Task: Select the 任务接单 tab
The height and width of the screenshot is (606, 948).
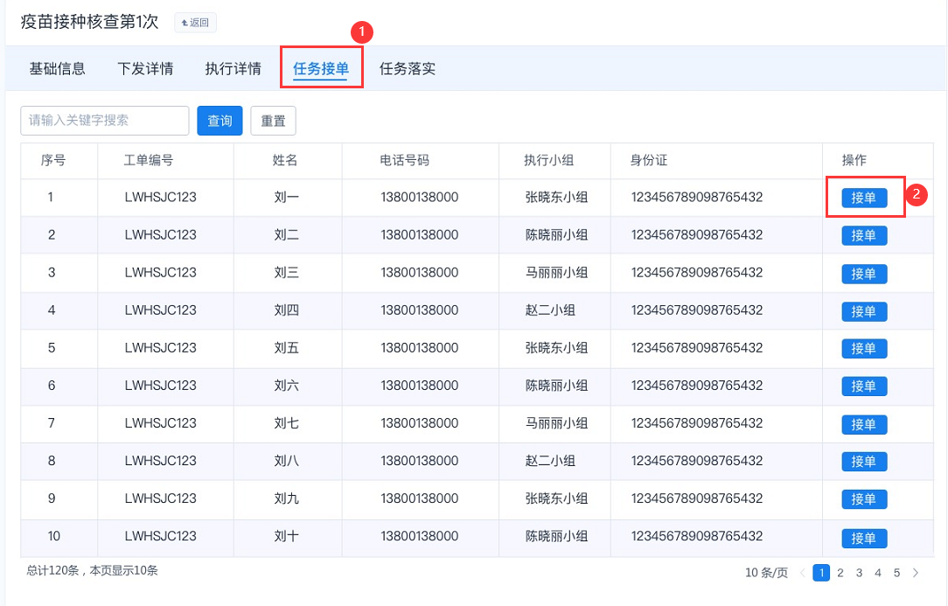Action: click(321, 69)
